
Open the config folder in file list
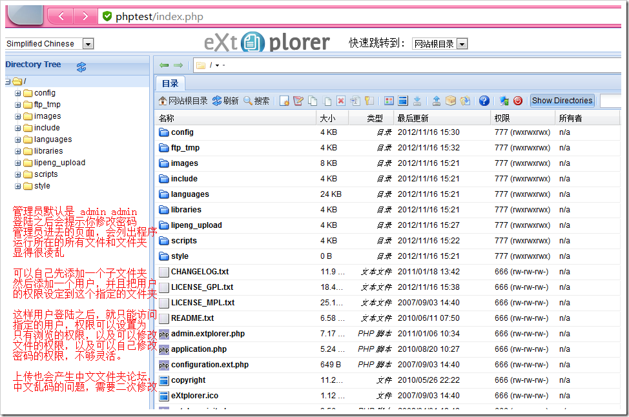click(x=182, y=132)
